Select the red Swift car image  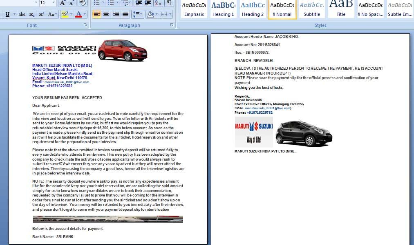tap(123, 50)
